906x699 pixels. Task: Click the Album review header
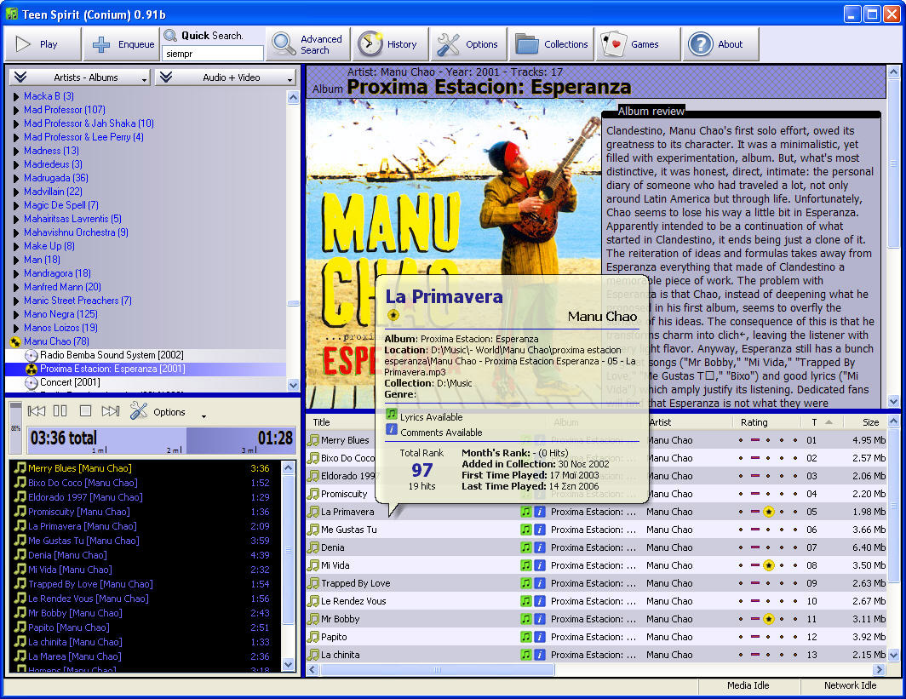point(651,111)
